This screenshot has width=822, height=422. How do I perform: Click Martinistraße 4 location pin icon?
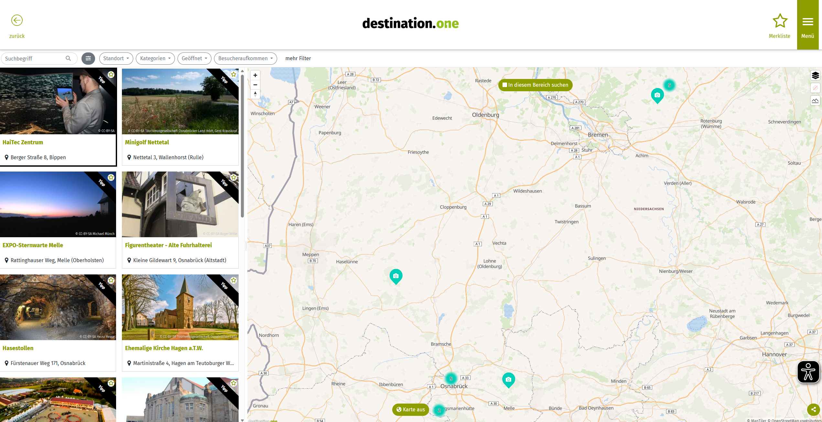[129, 363]
